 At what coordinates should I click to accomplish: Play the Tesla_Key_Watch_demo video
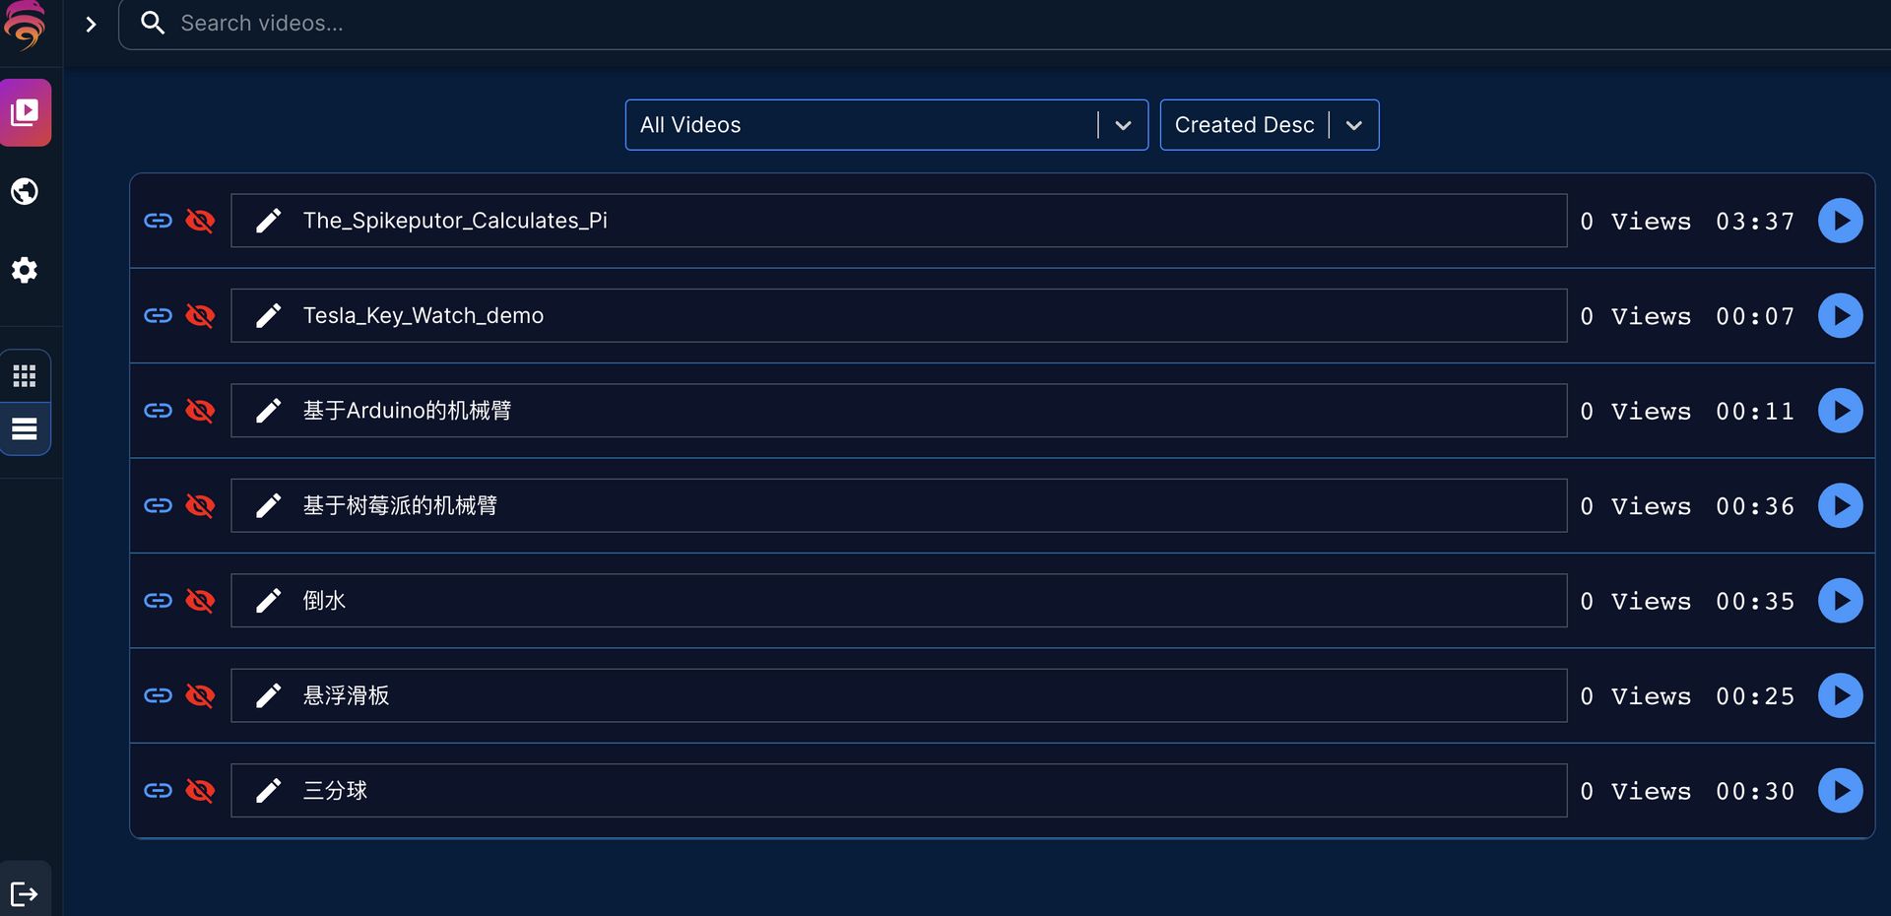click(1840, 315)
